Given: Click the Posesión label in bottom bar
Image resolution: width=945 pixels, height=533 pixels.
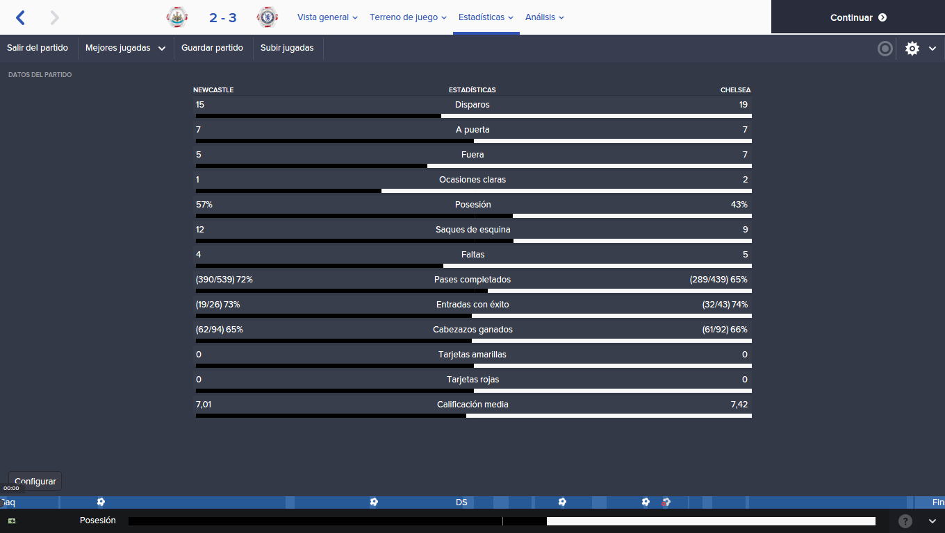Looking at the screenshot, I should [97, 521].
